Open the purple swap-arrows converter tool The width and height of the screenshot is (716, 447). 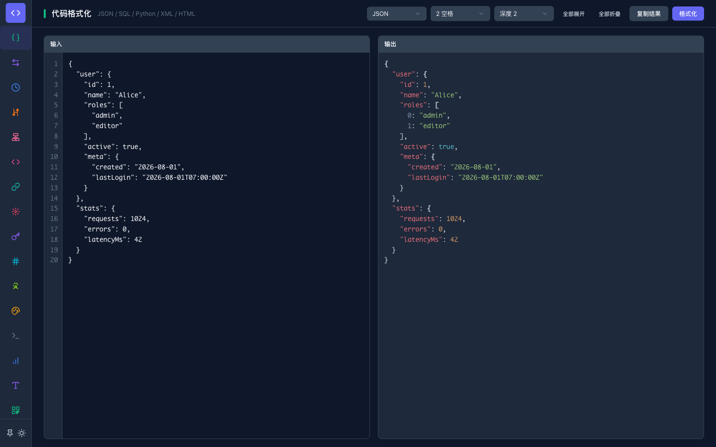tap(15, 63)
